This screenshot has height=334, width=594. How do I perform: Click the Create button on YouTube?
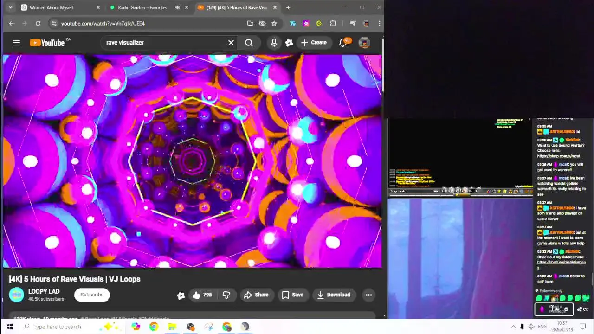(x=314, y=43)
